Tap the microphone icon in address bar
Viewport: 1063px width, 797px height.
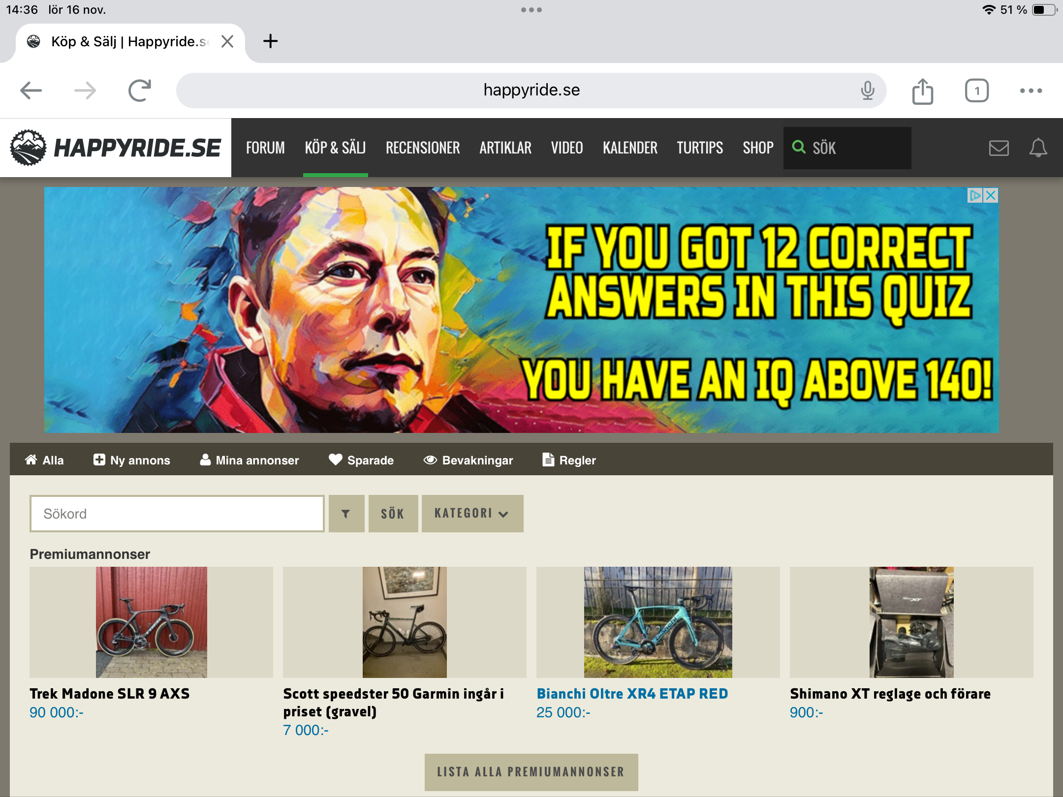pos(867,91)
